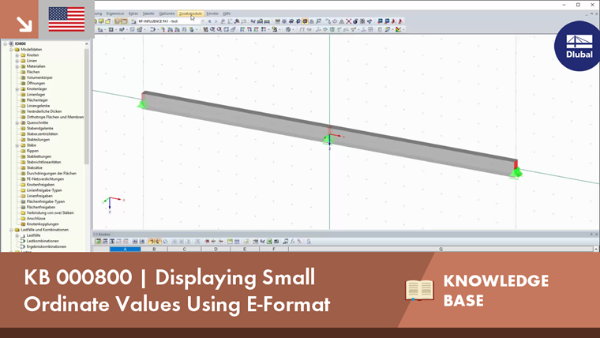Viewport: 600px width, 338px height.
Task: Select Liniengelenke in the navigator tree
Action: point(38,106)
